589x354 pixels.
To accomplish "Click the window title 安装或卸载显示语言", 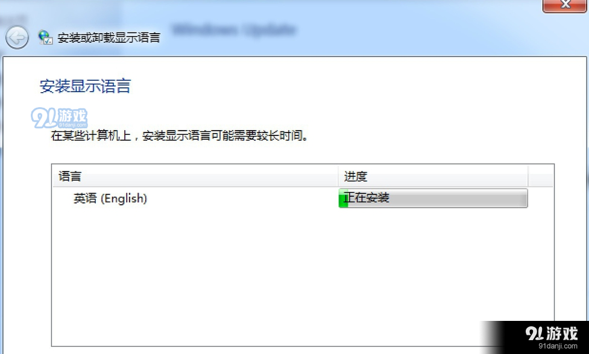I will [109, 37].
